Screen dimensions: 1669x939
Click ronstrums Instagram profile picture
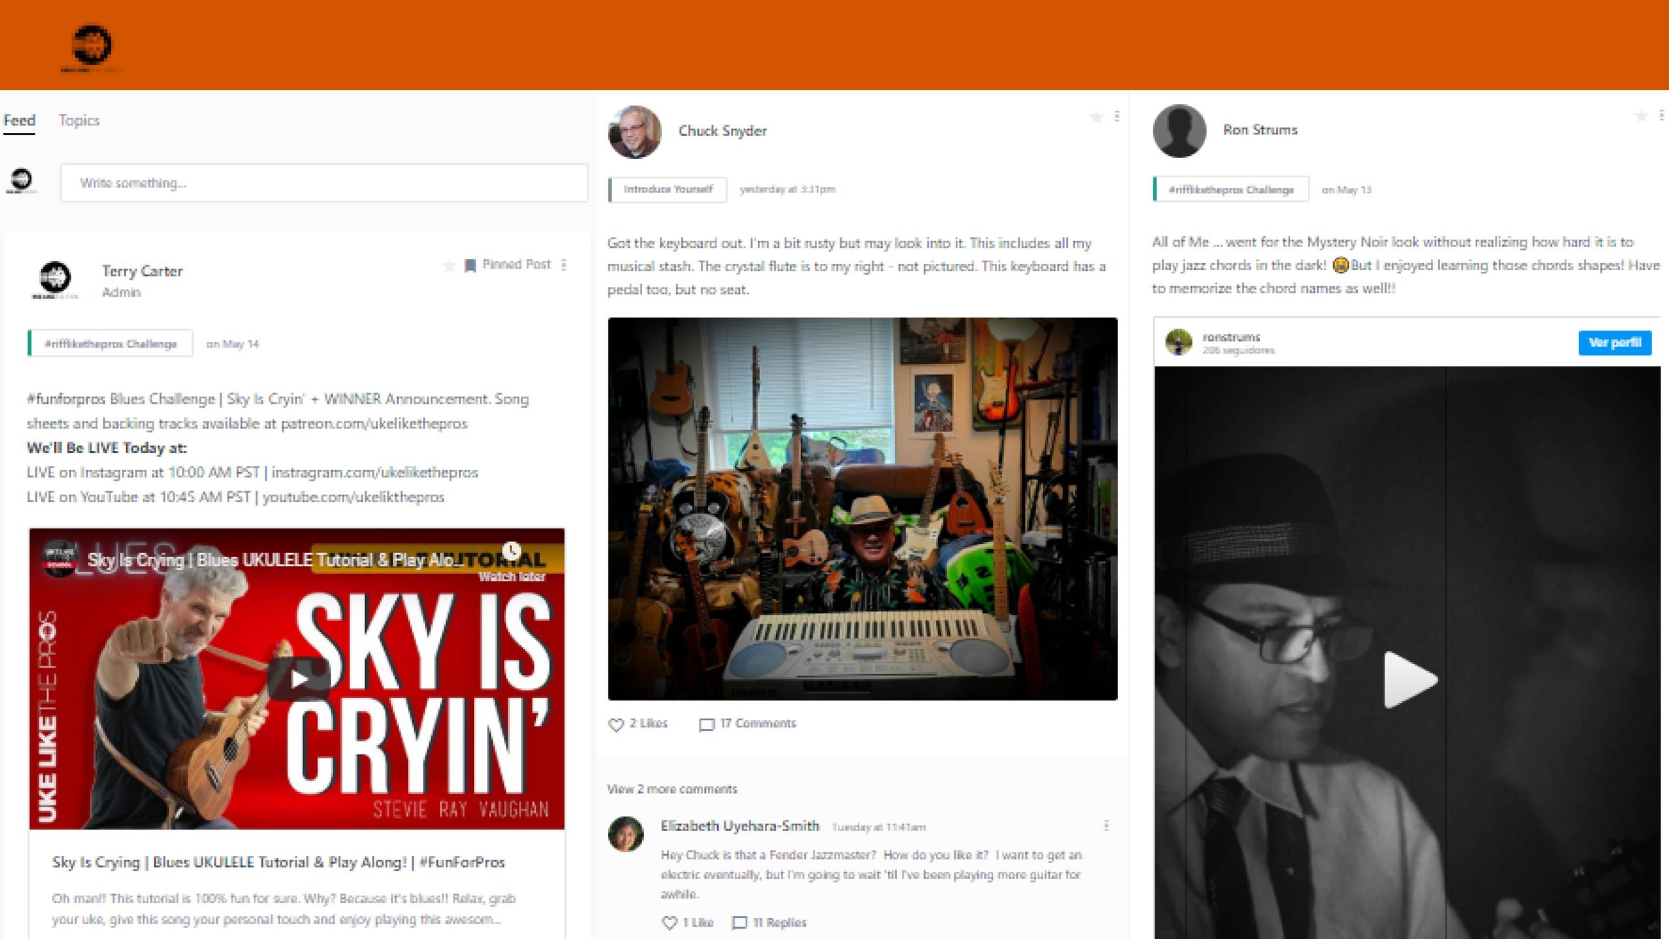[x=1179, y=342]
